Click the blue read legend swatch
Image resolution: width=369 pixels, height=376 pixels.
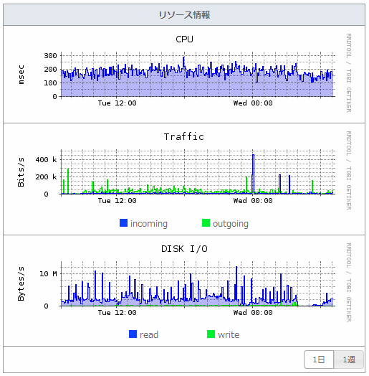[133, 334]
